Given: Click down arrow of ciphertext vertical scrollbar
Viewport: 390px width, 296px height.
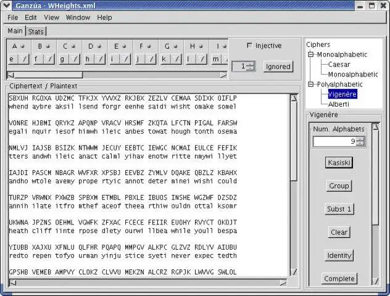Looking at the screenshot, I should 294,272.
